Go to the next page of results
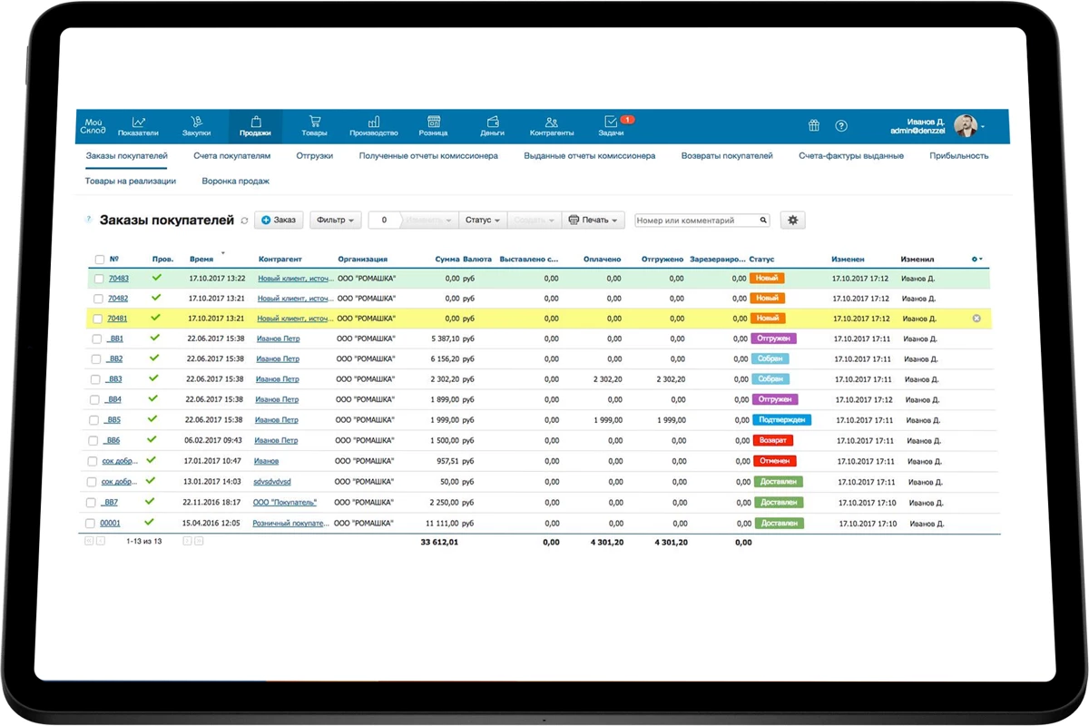Screen dimensions: 1089x726 click(x=187, y=541)
